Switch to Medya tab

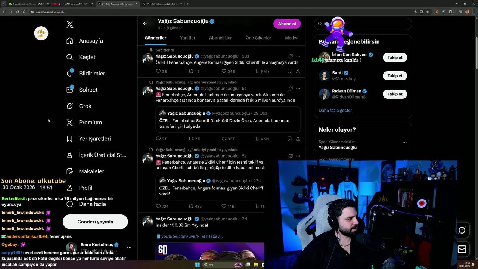coord(292,38)
